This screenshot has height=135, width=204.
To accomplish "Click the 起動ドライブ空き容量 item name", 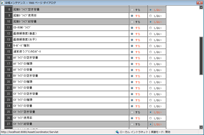I will pyautogui.click(x=26, y=9).
